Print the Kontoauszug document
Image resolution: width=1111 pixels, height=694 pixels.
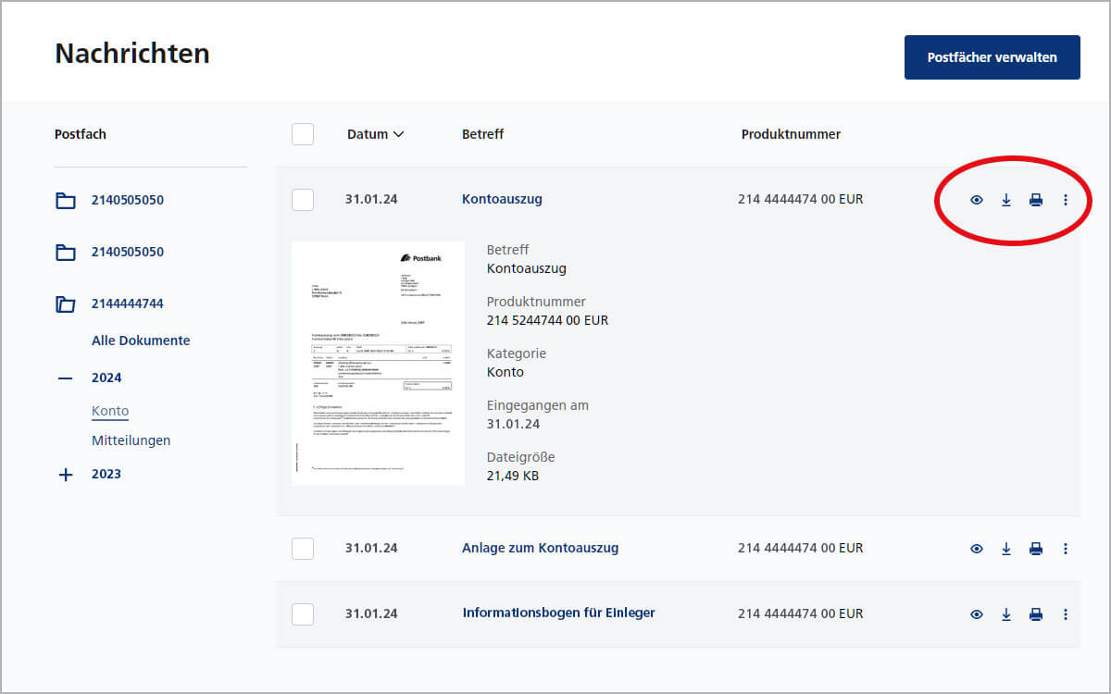coord(1036,200)
